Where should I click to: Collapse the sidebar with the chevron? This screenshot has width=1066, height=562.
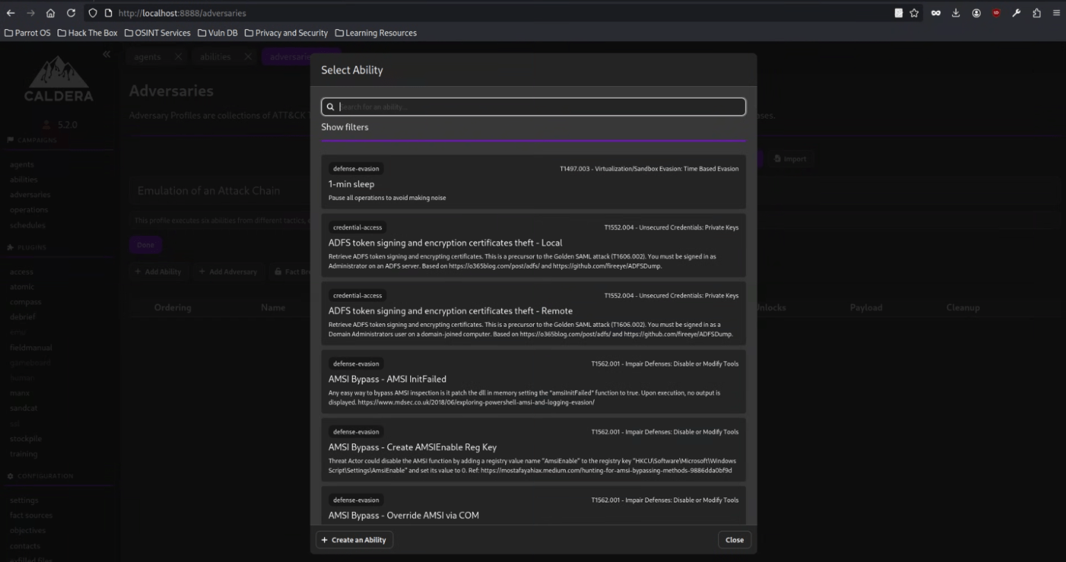pyautogui.click(x=107, y=54)
